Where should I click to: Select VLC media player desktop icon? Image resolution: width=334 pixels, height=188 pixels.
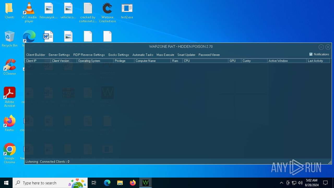click(29, 13)
